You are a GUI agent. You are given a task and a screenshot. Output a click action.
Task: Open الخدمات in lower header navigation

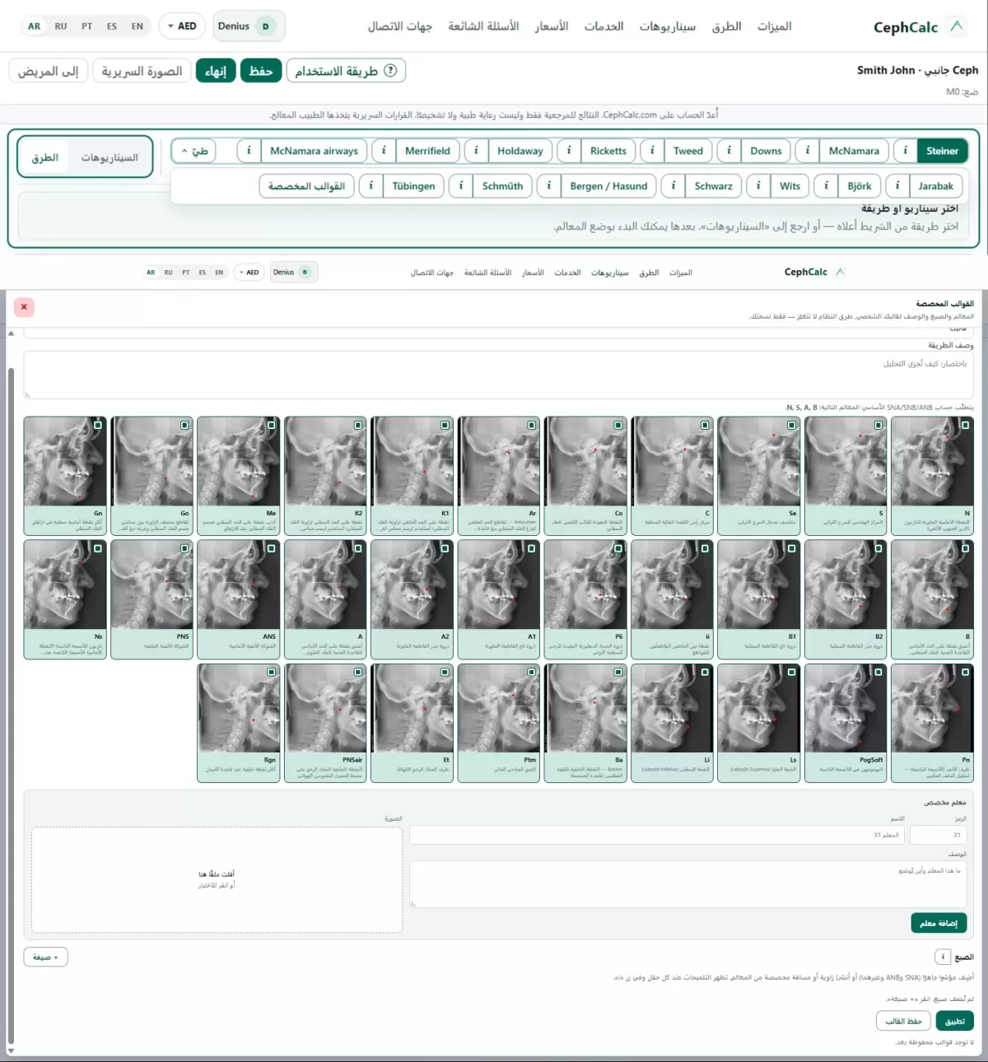(x=567, y=272)
